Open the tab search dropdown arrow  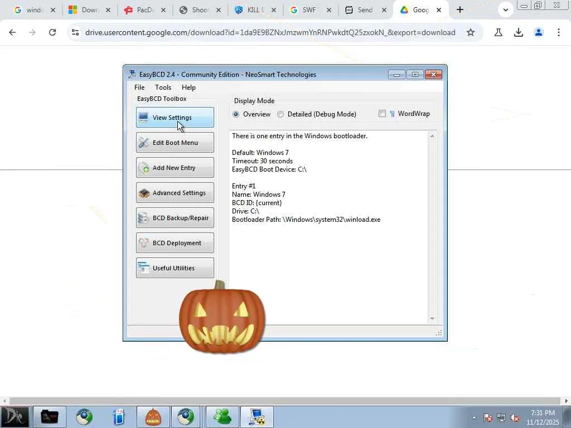click(x=505, y=10)
